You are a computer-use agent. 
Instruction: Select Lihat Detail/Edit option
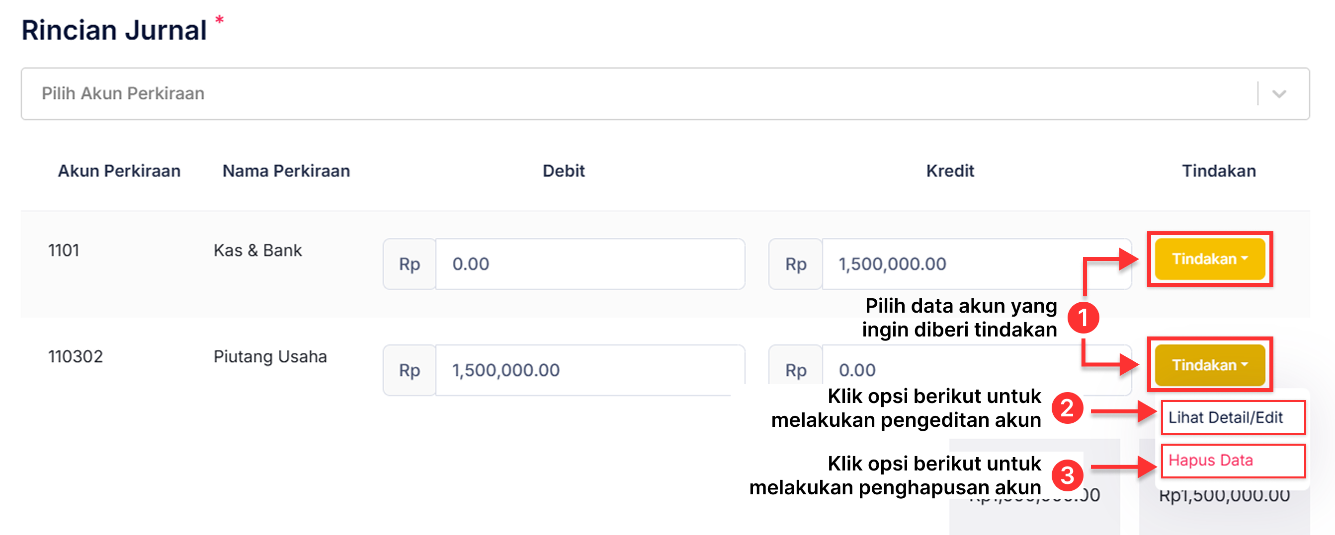pos(1234,417)
